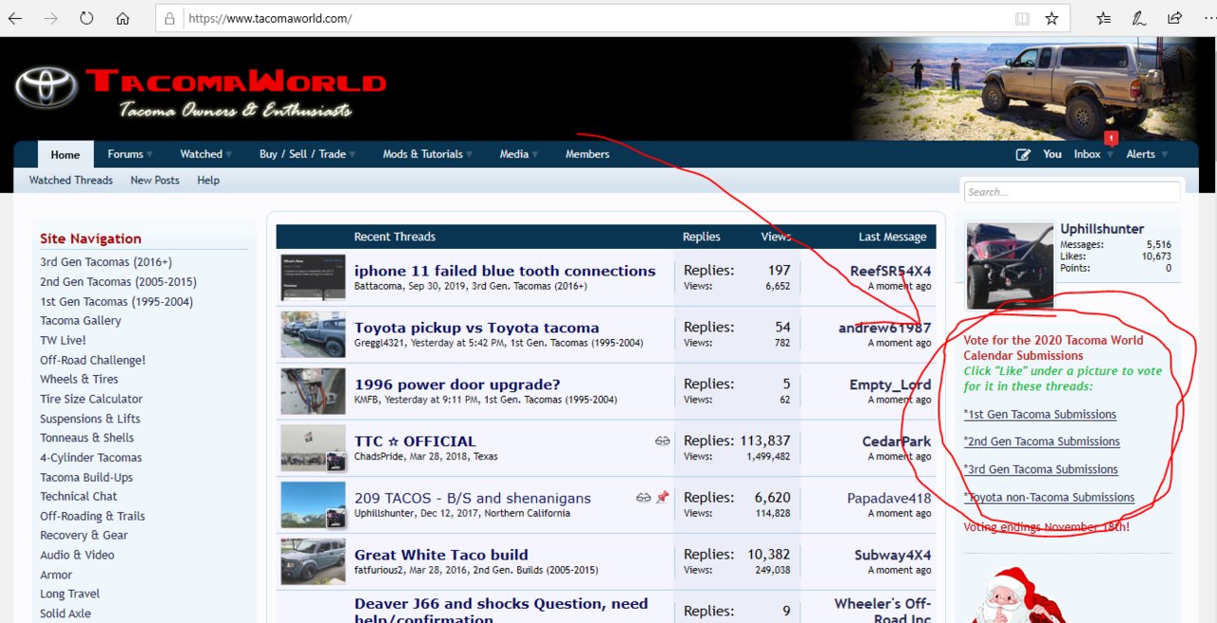Open the iphone 11 failed blue tooth connections thread
This screenshot has height=623, width=1217.
[x=505, y=271]
